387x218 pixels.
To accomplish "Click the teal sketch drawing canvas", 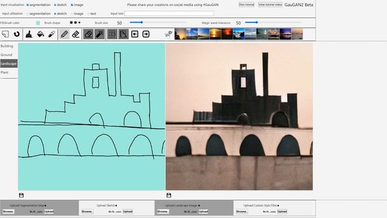I will click(x=91, y=117).
